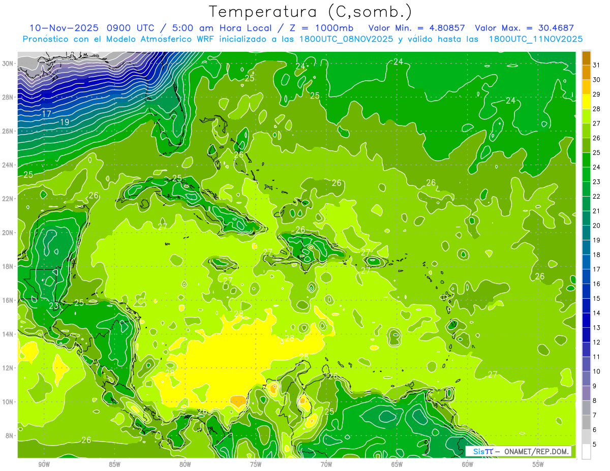Click the colorbar scale label '31'
This screenshot has width=610, height=471.
[x=597, y=65]
